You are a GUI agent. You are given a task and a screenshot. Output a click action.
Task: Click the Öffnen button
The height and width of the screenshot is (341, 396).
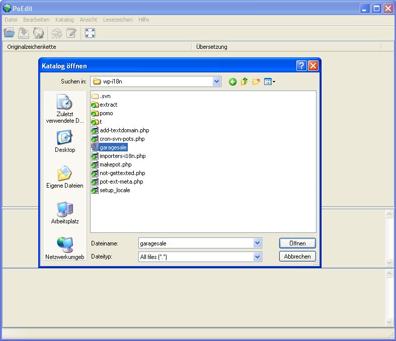click(x=297, y=243)
